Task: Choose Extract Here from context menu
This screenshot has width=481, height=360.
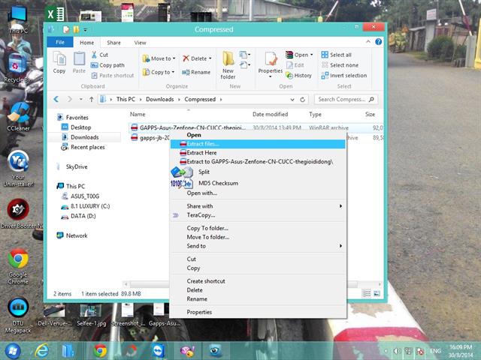Action: coord(258,152)
